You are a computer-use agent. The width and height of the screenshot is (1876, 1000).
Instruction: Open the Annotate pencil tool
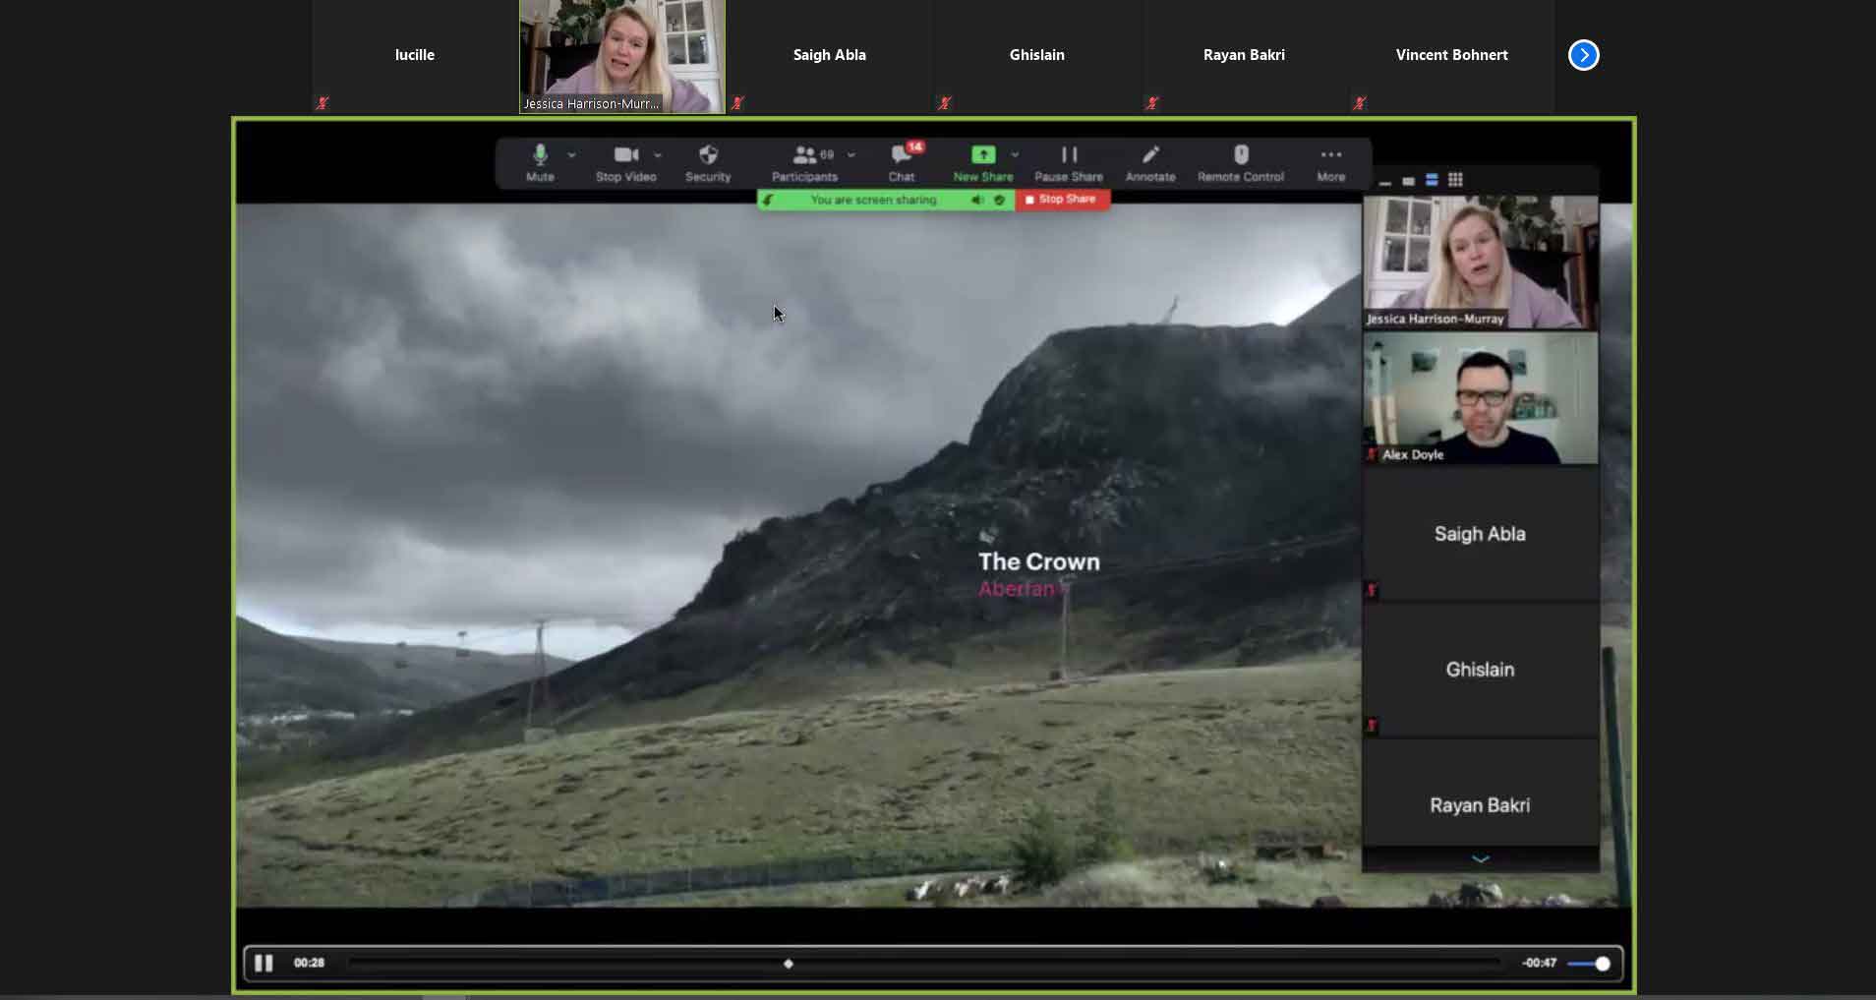tap(1150, 162)
